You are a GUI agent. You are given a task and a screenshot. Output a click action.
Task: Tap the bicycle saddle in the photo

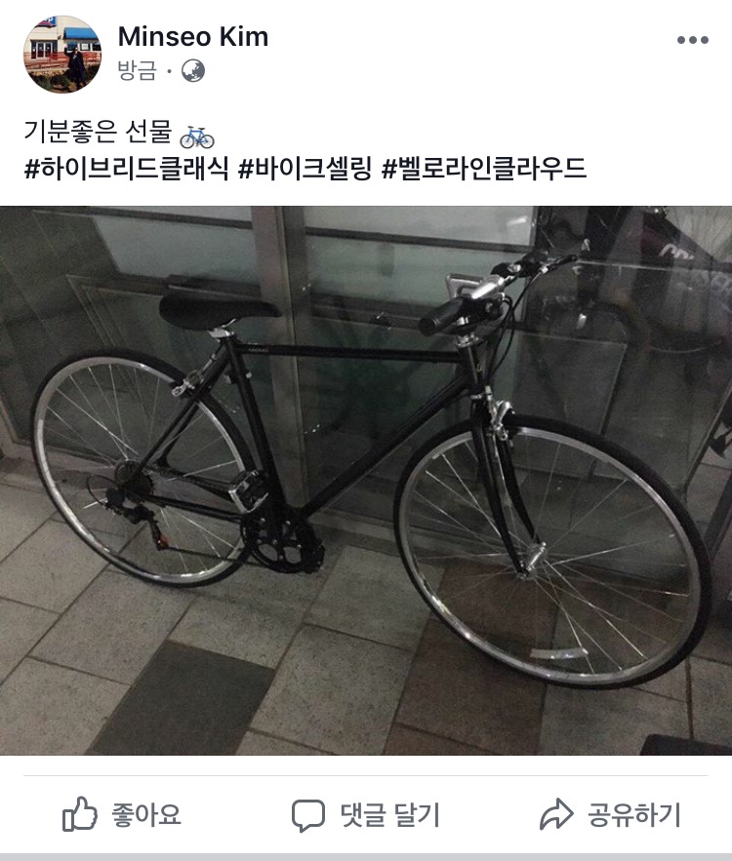point(219,313)
